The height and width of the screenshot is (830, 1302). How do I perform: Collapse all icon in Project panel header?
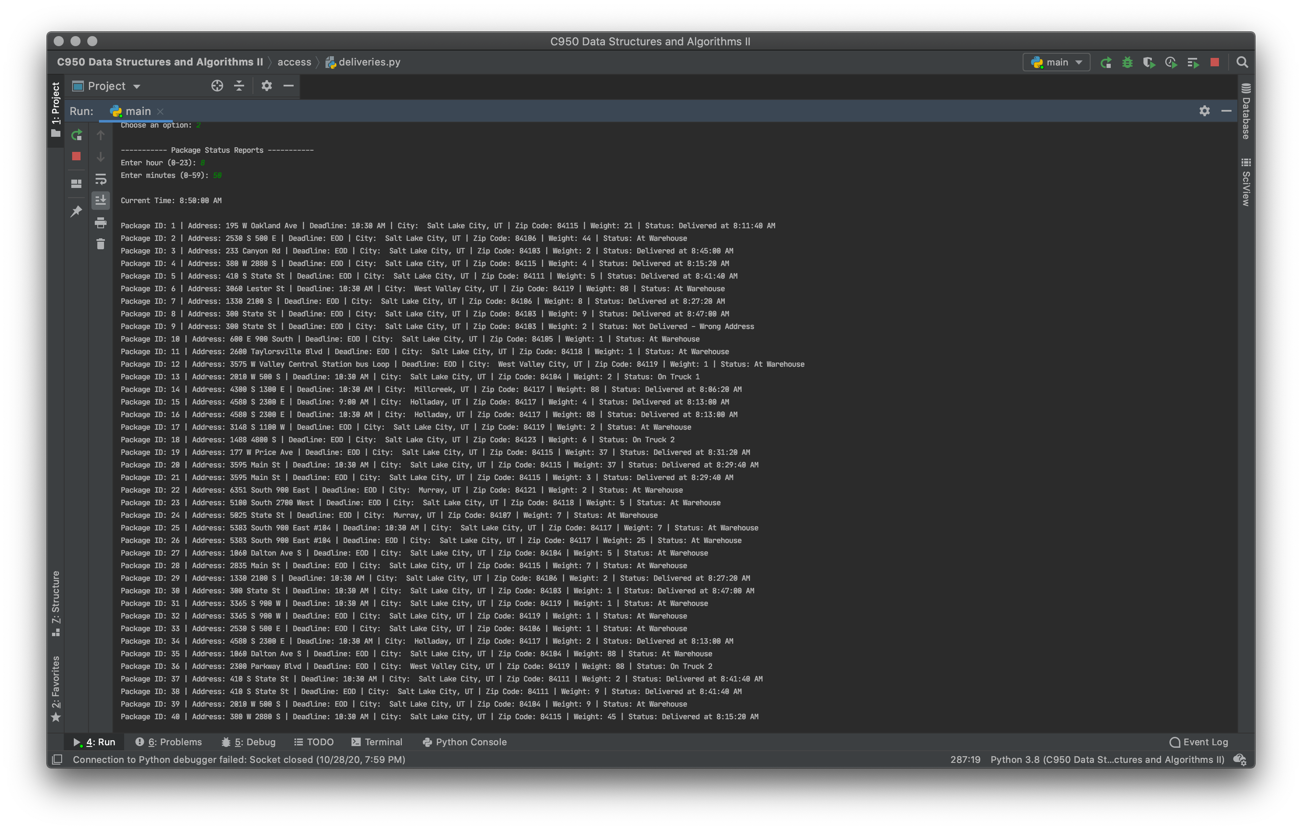[239, 86]
